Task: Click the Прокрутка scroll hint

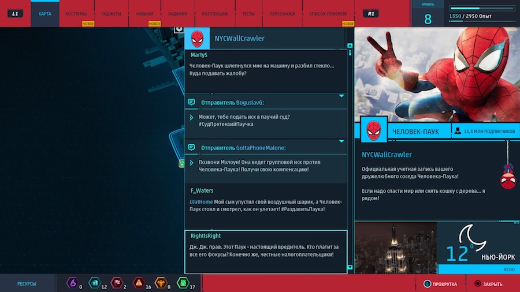Action: (x=440, y=284)
